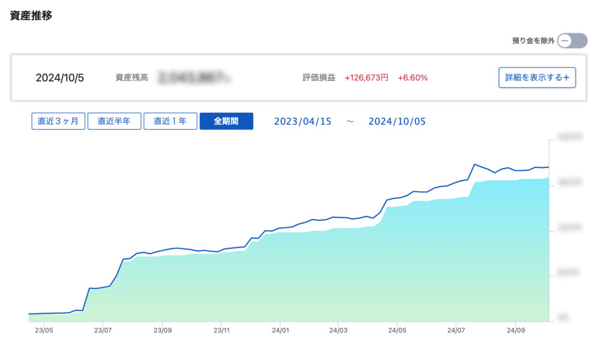Screen dimensions: 614x352
Task: Toggle the 預り金を除外 switch
Action: [x=571, y=41]
